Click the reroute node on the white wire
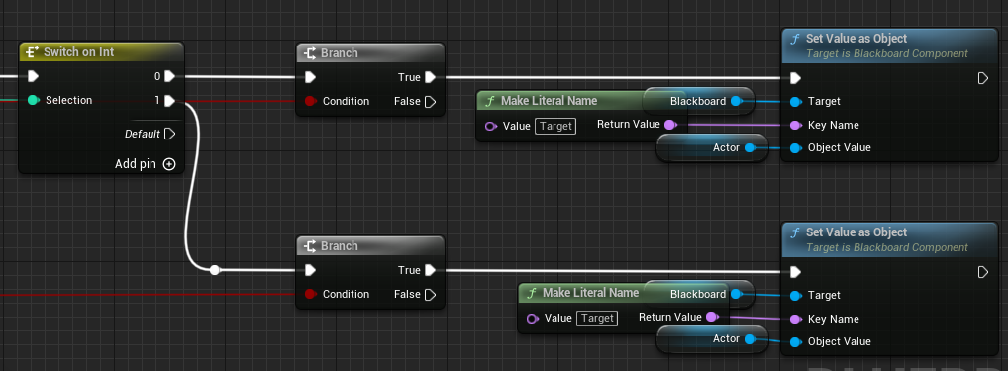The width and height of the screenshot is (1008, 371). (x=215, y=270)
